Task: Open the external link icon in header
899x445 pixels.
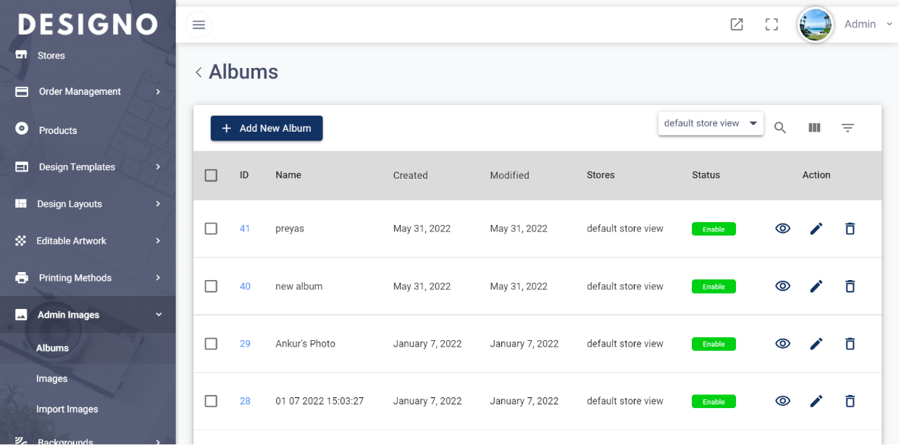Action: 737,25
